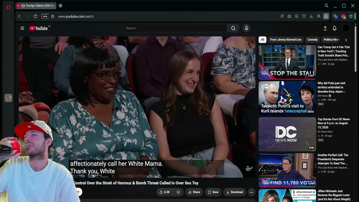Open the Jillian Michaels video thumbnail
Viewport: 359px width, 202px height.
click(287, 196)
